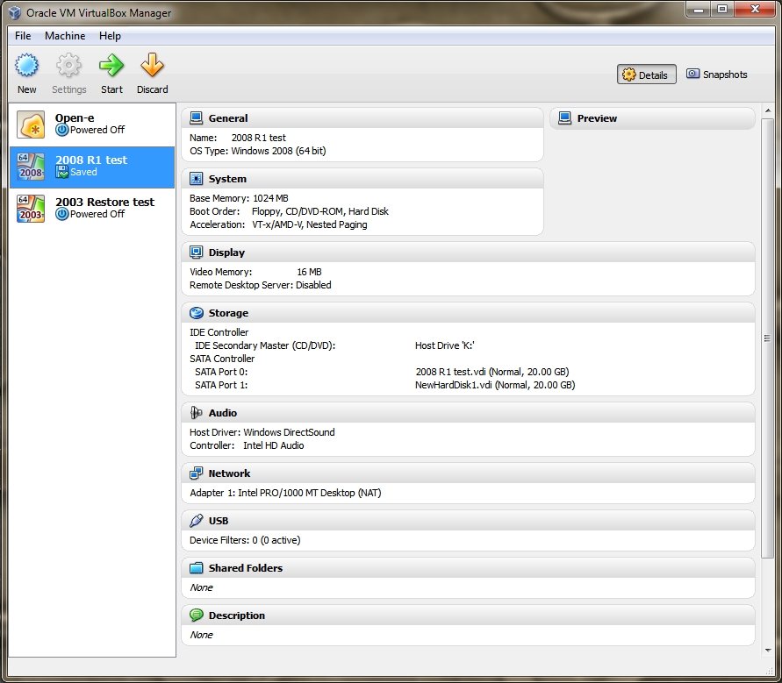Click the details pane scroll down arrow
The height and width of the screenshot is (683, 782).
[x=768, y=650]
